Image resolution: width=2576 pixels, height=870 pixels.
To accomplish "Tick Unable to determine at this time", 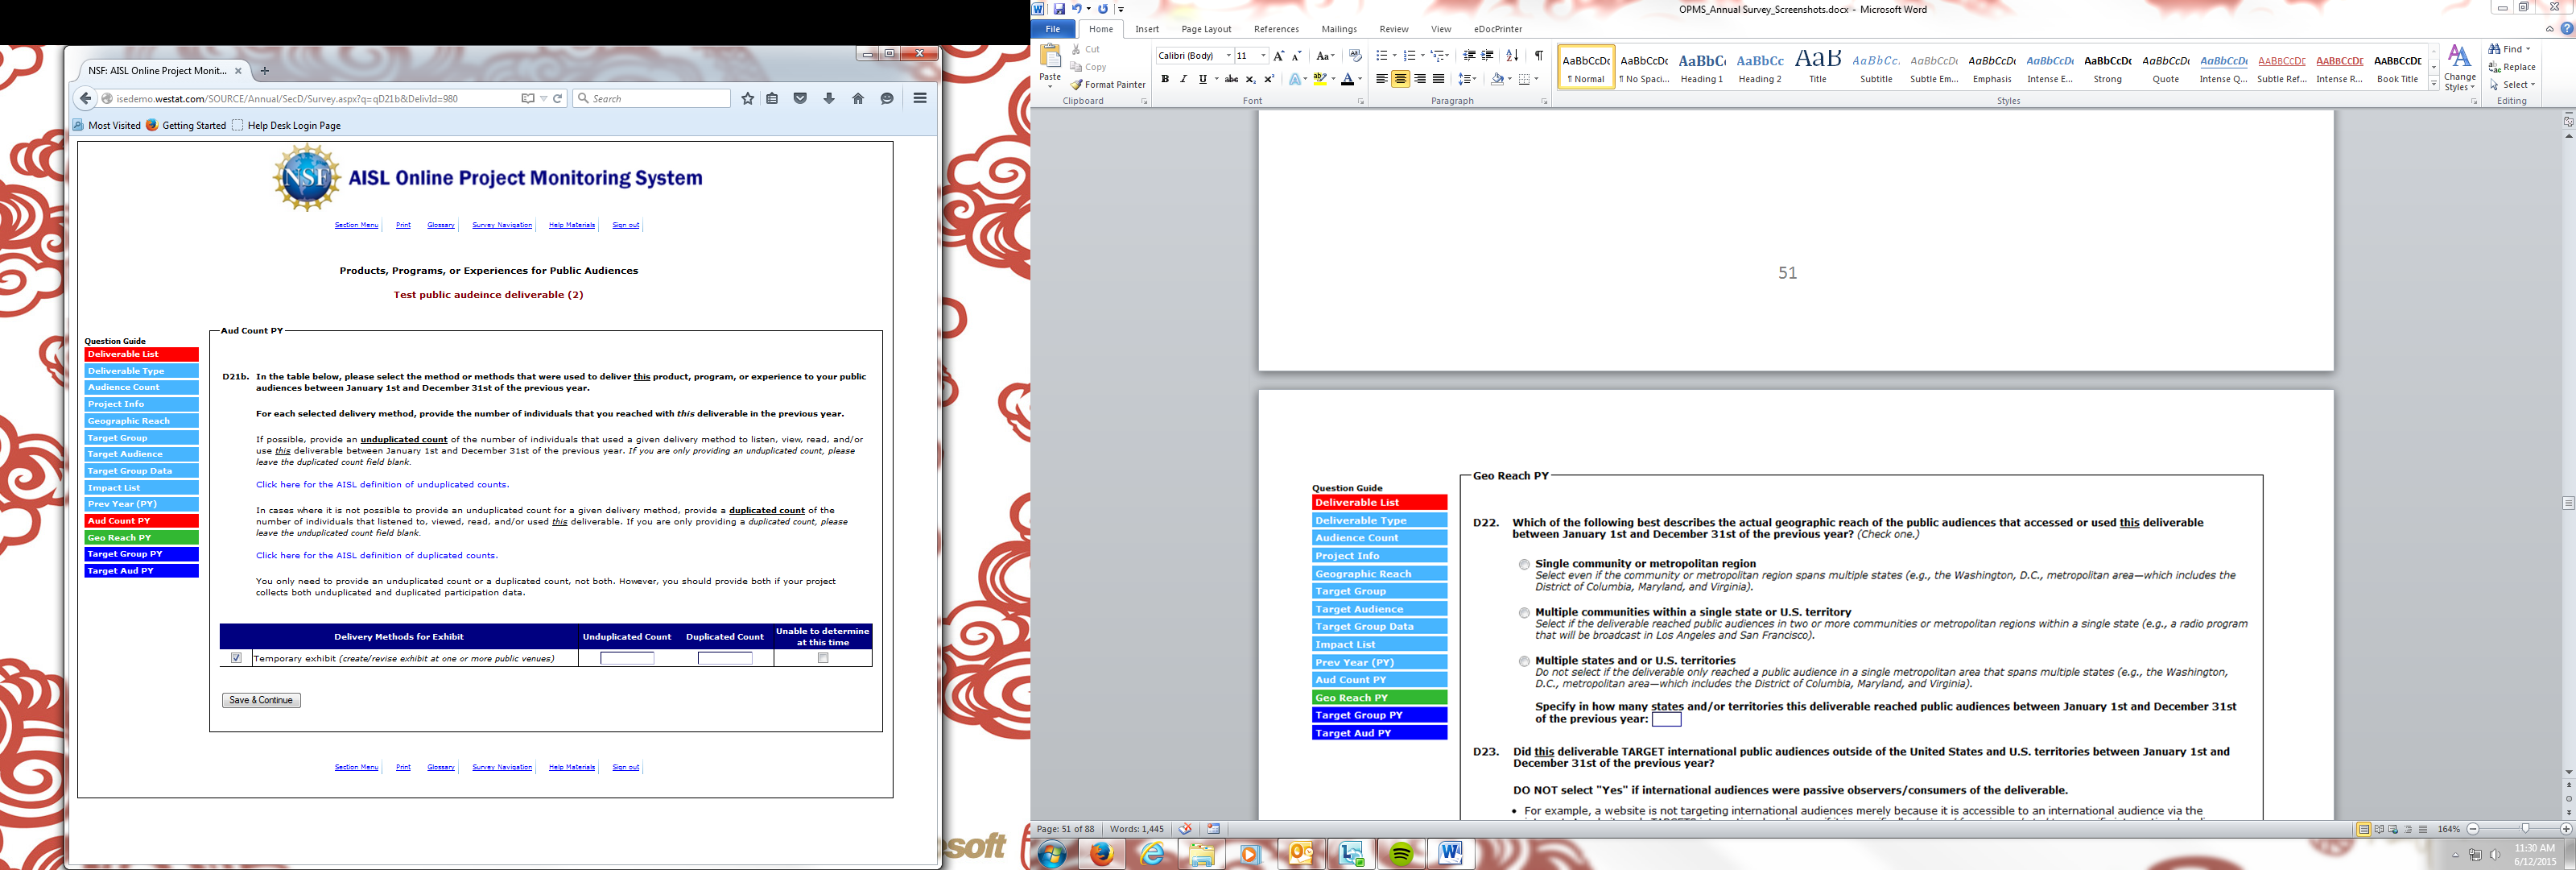I will (x=823, y=658).
